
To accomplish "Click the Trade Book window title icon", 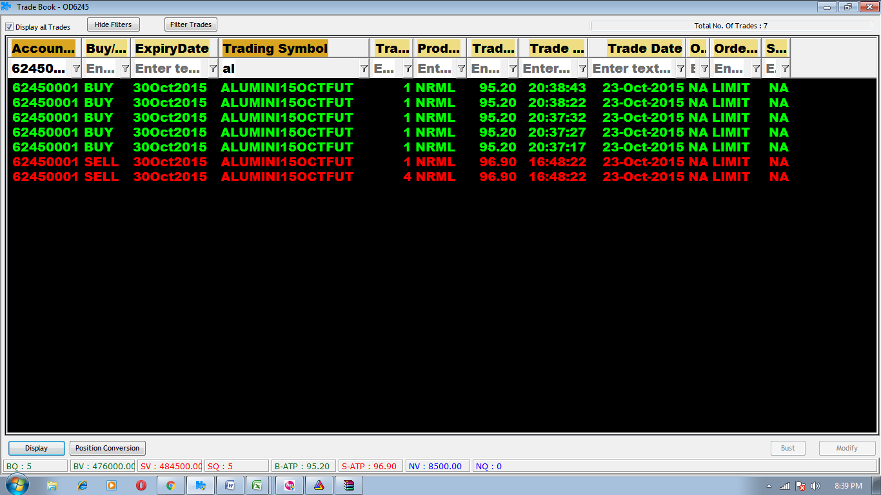I will tap(6, 6).
